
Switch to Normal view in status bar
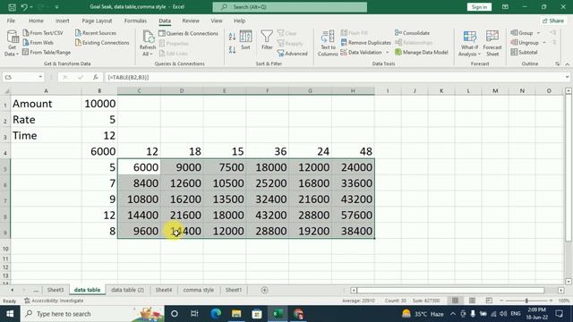(x=455, y=301)
